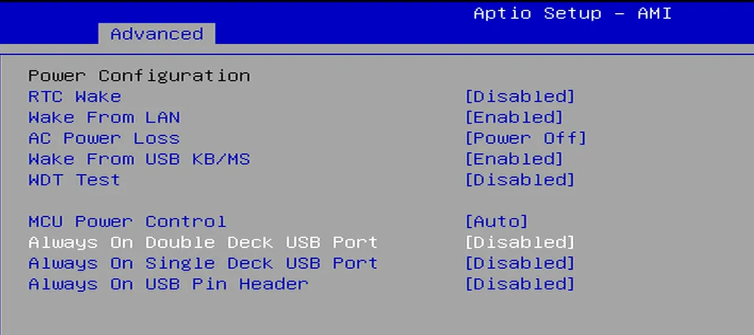754x335 pixels.
Task: Select the RTC Wake setting label
Action: click(x=74, y=96)
